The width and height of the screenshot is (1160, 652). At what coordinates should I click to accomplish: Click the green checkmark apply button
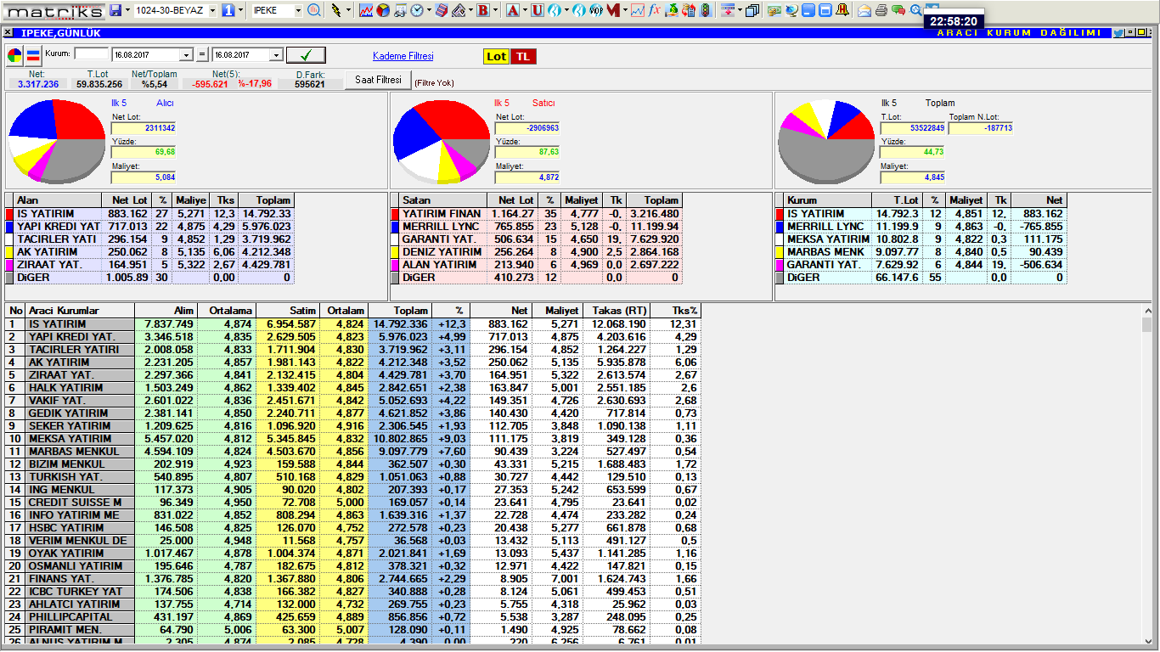pyautogui.click(x=306, y=55)
